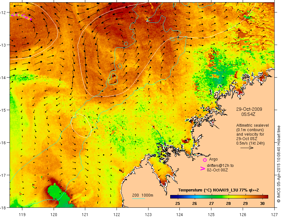Click the '29-Oct 05Z' text
This screenshot has height=217, width=281.
pyautogui.click(x=247, y=139)
